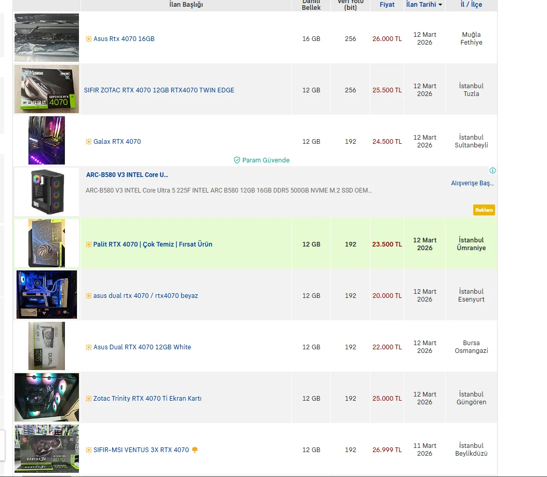This screenshot has height=477, width=547.
Task: Open Zotac Twin Edge box thumbnail
Action: (47, 89)
